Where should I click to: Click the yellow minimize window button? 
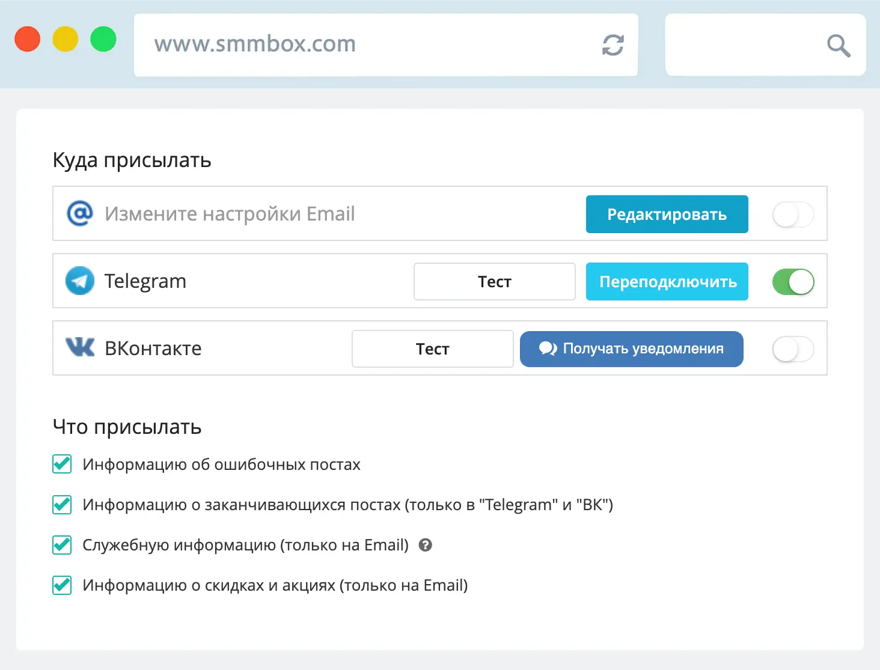click(x=65, y=39)
